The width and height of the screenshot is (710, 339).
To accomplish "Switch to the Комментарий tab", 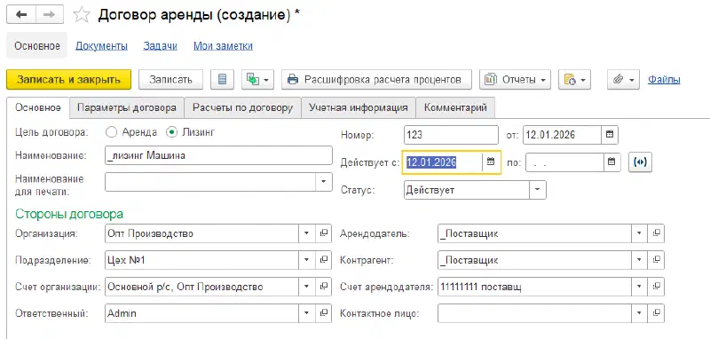I will 455,107.
